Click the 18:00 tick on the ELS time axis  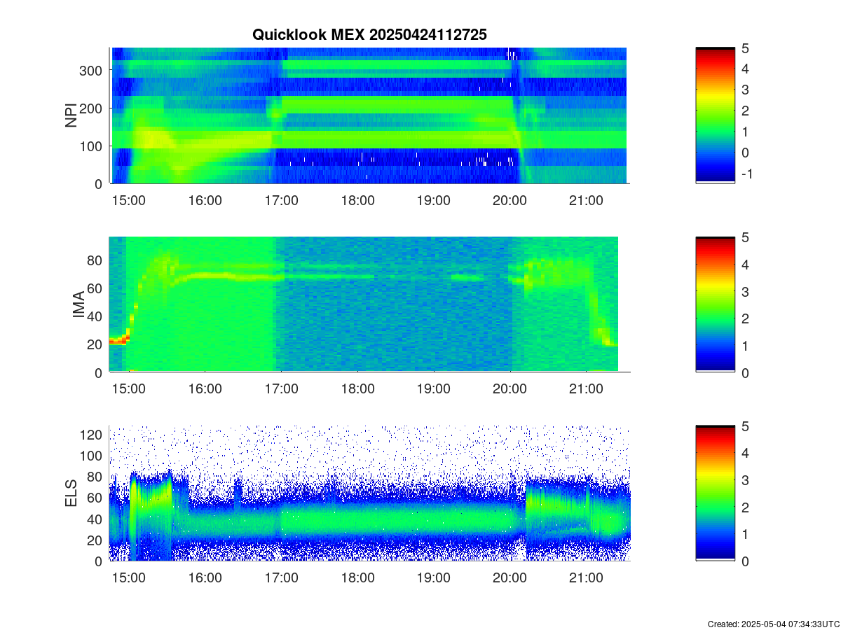coord(357,577)
